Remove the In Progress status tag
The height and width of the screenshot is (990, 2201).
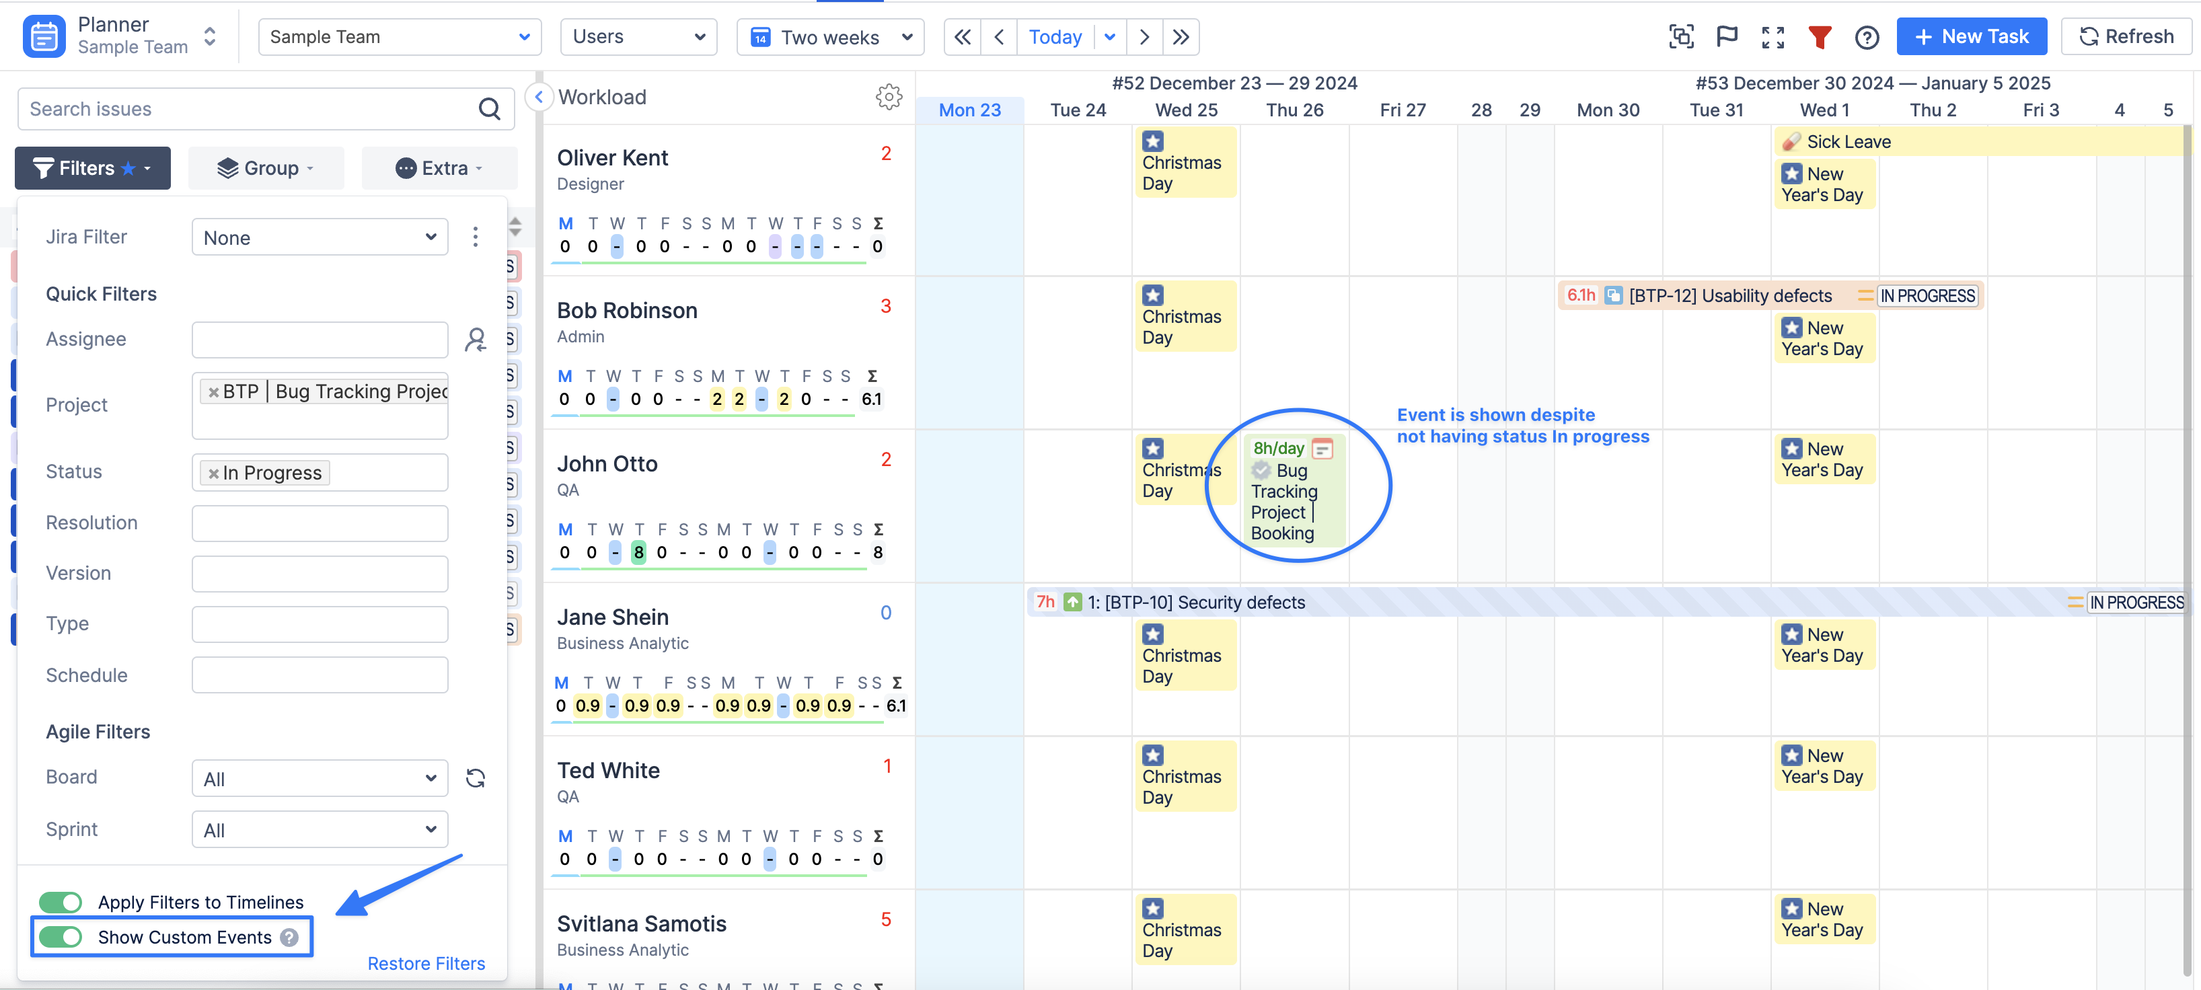pos(214,473)
